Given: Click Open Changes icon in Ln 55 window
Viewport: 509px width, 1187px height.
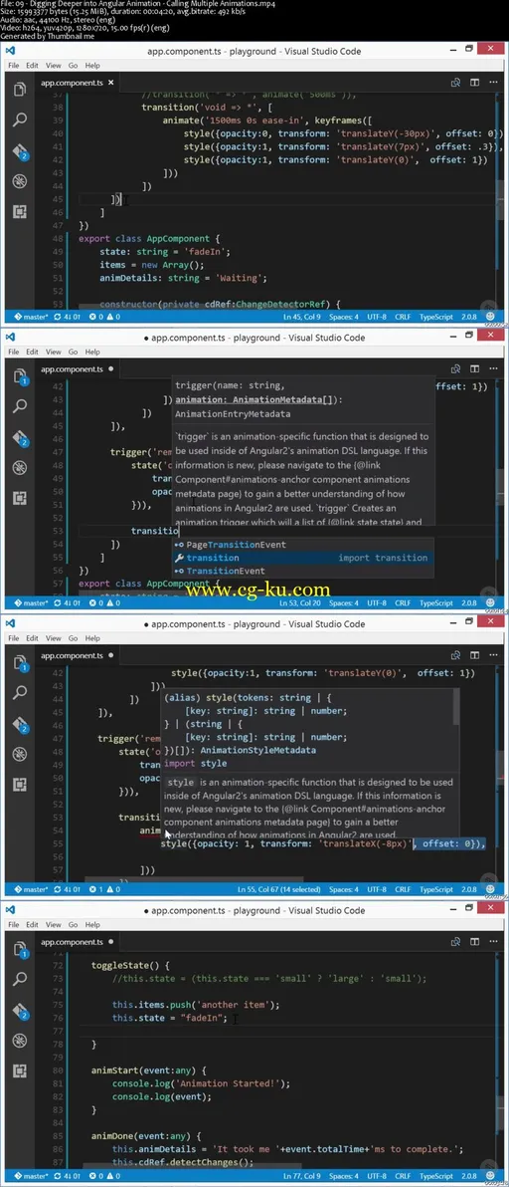Looking at the screenshot, I should click(x=455, y=655).
